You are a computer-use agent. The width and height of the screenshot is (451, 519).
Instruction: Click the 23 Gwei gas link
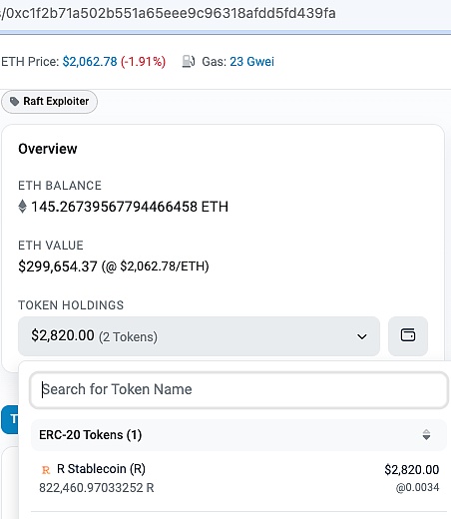(x=251, y=62)
